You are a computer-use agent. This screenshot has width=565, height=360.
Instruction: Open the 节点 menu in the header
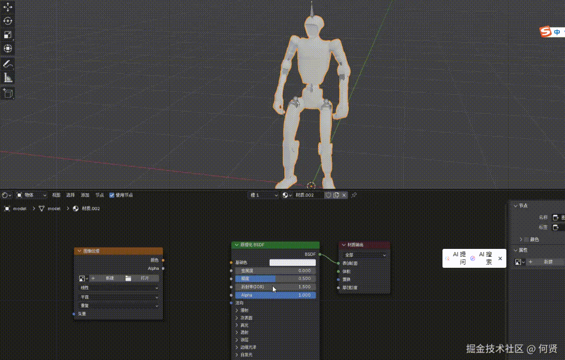99,195
